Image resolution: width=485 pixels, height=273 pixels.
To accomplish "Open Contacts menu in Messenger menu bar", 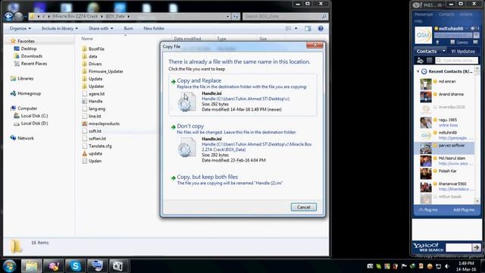I will 446,14.
